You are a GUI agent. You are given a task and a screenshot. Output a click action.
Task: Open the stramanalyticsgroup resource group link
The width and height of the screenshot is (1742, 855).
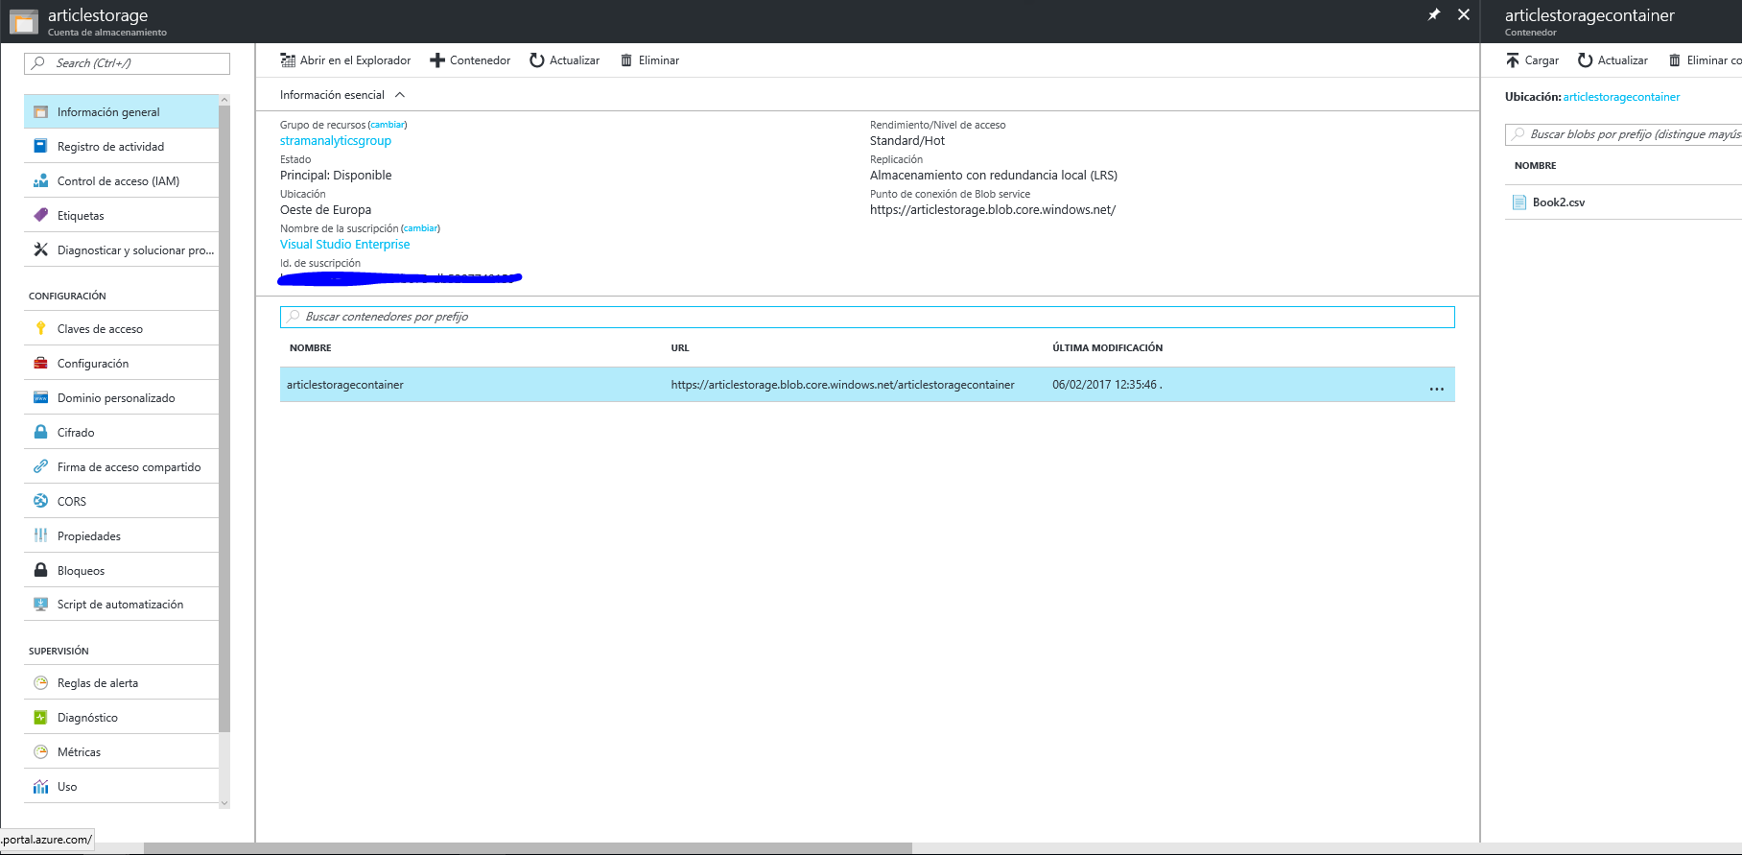(x=336, y=141)
